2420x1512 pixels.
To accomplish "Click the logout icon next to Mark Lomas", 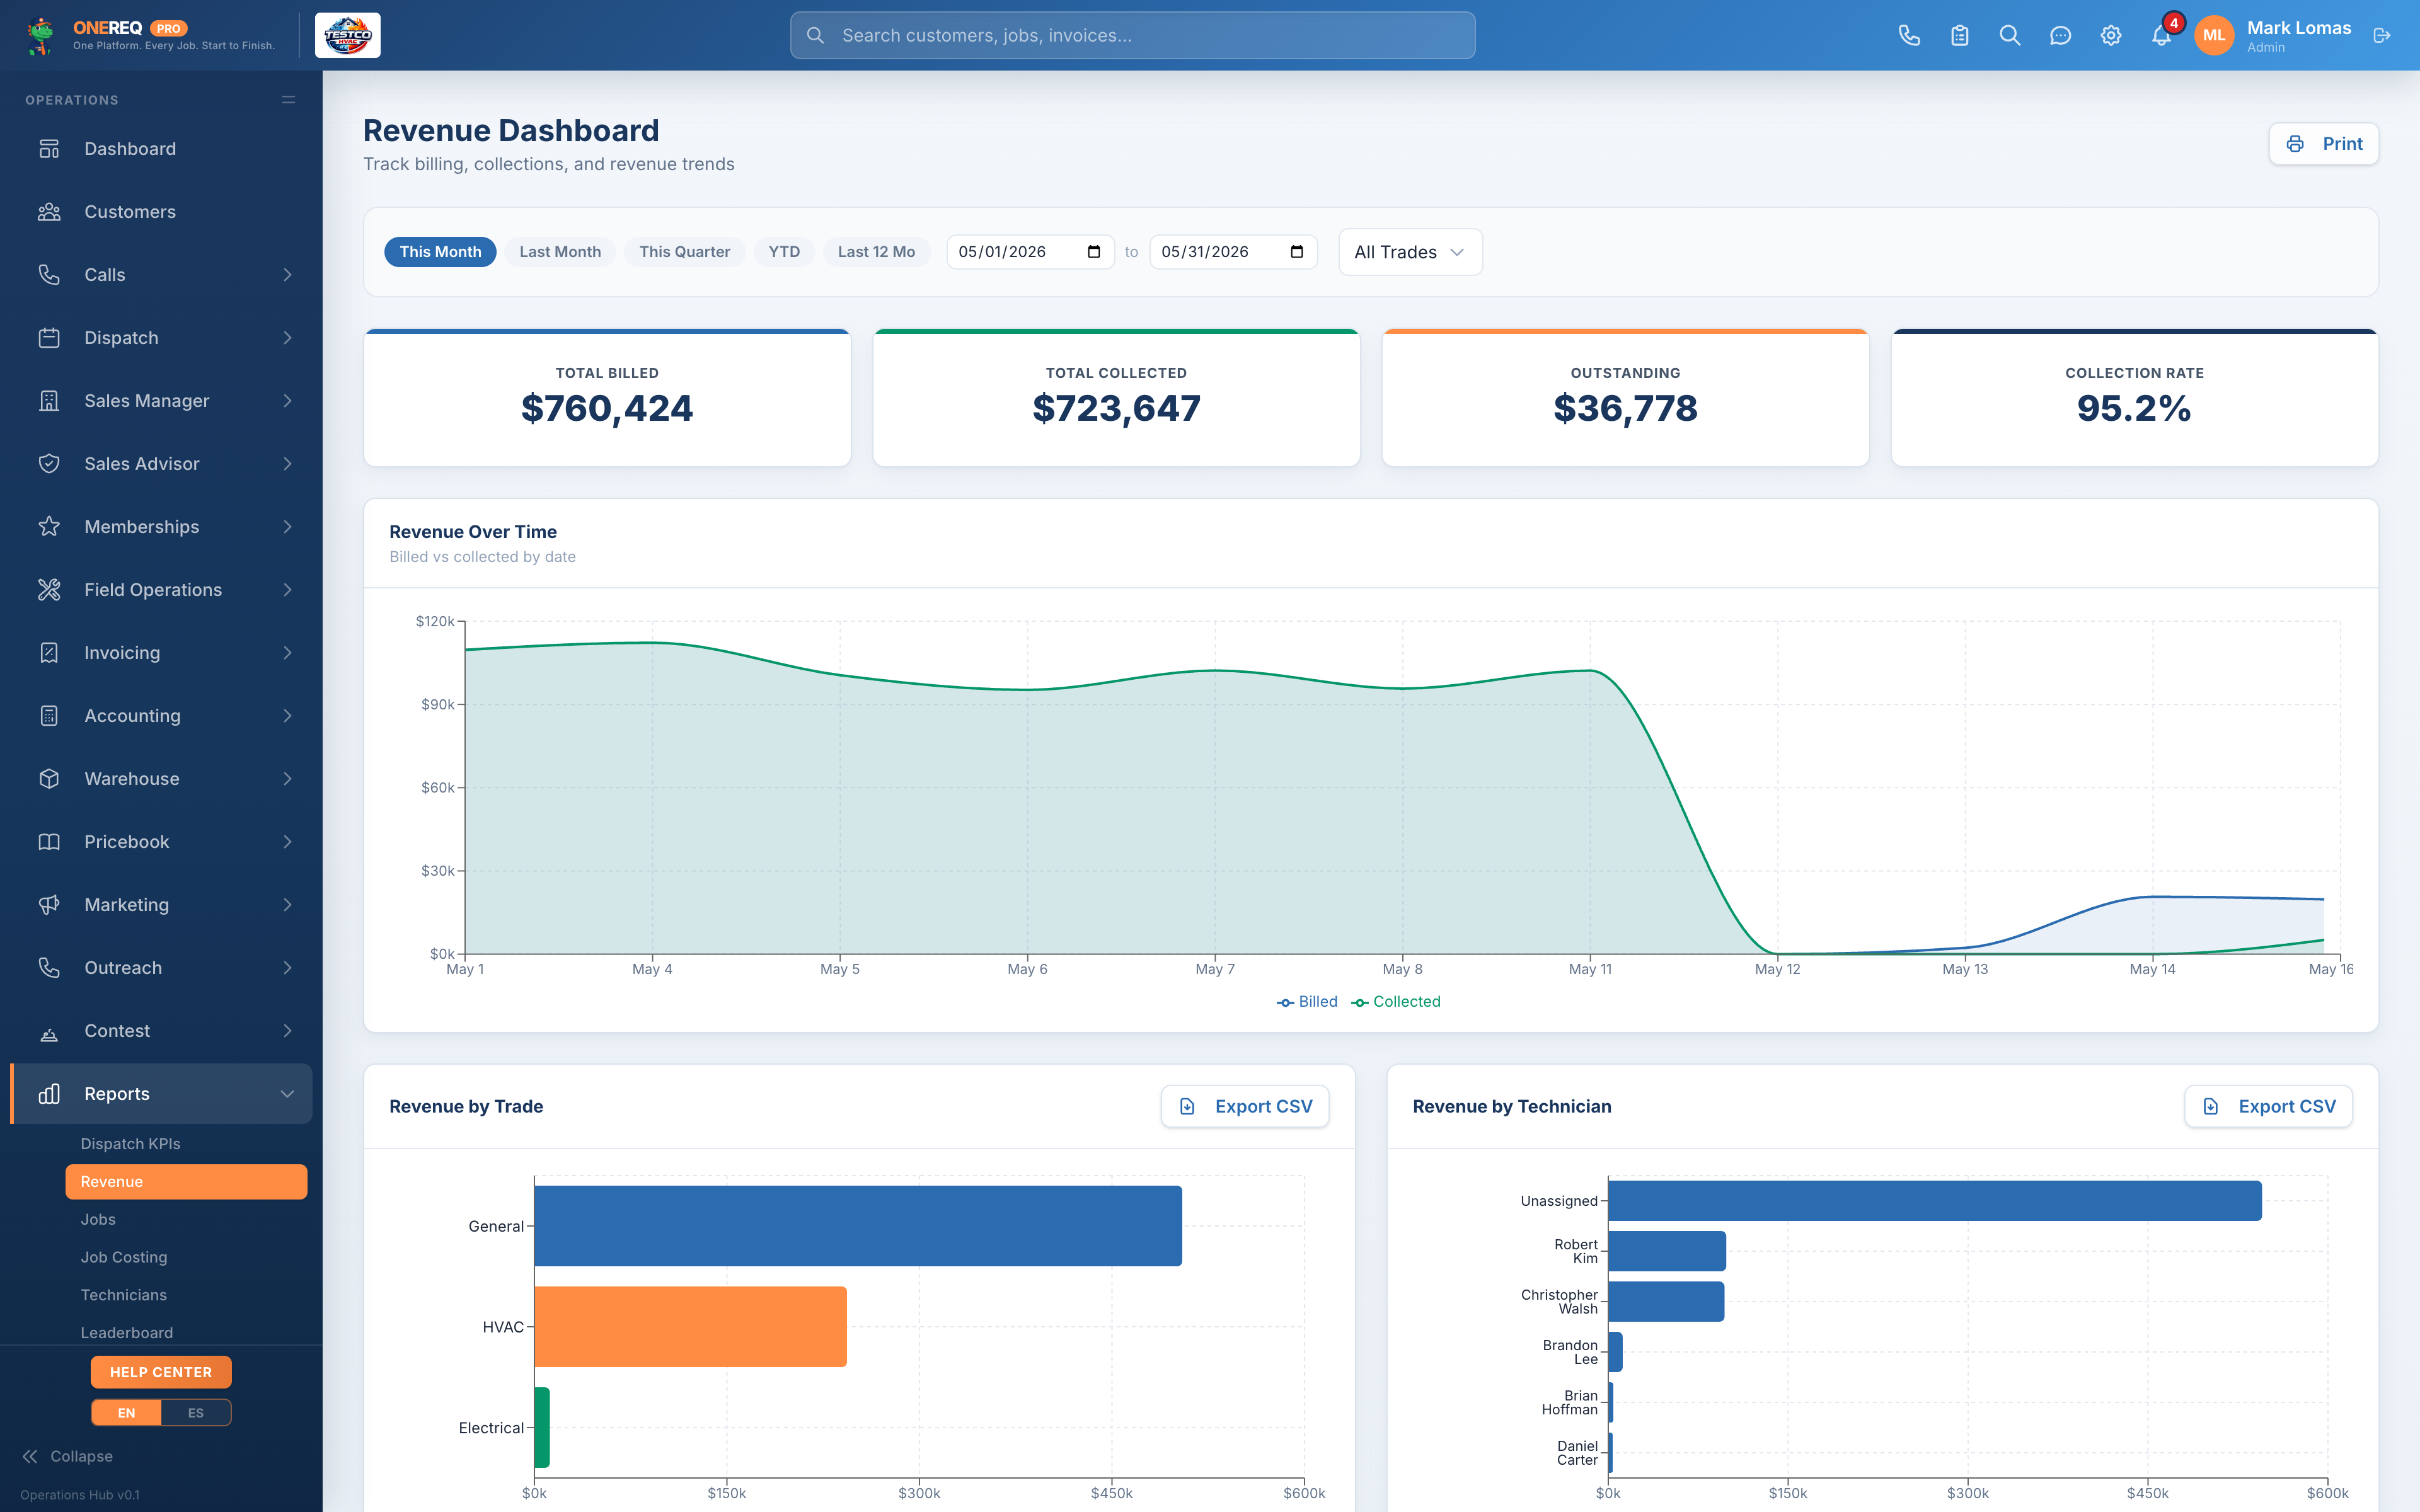I will tap(2382, 36).
